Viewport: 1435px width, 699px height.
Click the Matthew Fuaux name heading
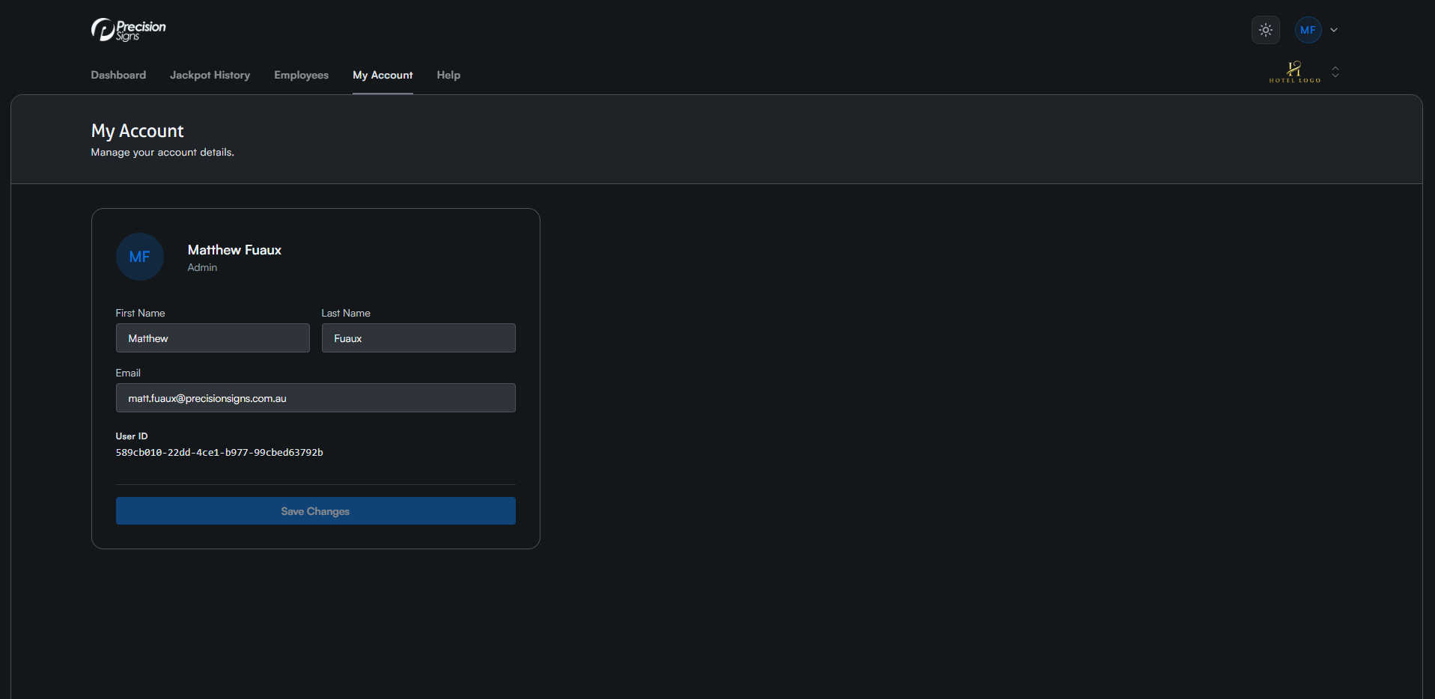click(234, 250)
